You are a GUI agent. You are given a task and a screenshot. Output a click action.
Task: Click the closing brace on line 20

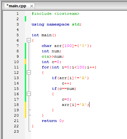tap(43, 115)
